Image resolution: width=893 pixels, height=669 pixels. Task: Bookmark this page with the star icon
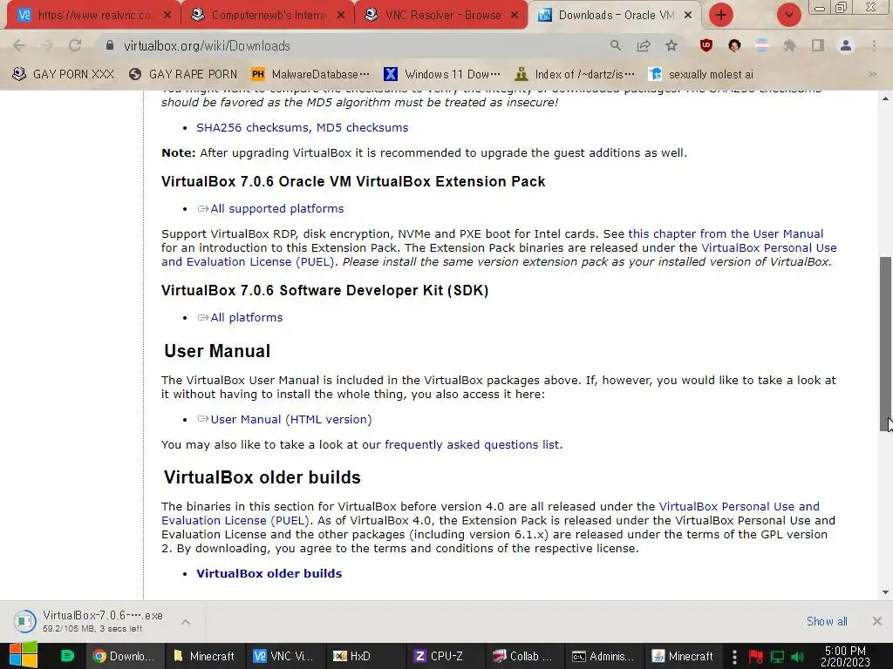671,45
